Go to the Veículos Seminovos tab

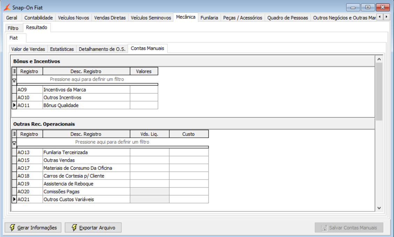tap(151, 17)
